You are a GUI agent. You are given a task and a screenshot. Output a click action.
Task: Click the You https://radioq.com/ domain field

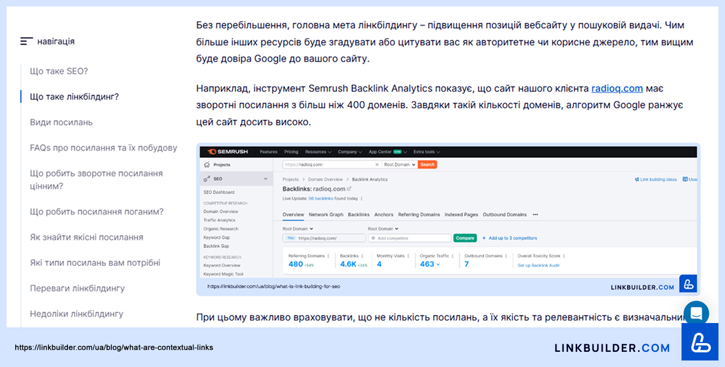324,238
